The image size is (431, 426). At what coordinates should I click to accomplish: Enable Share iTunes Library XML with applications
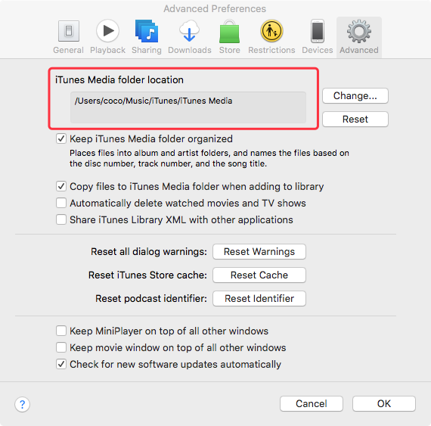coord(61,219)
